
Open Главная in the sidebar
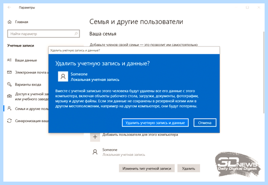click(x=21, y=22)
